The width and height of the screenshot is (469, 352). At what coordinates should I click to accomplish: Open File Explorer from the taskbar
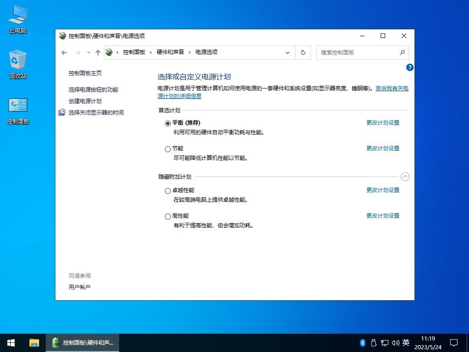34,342
